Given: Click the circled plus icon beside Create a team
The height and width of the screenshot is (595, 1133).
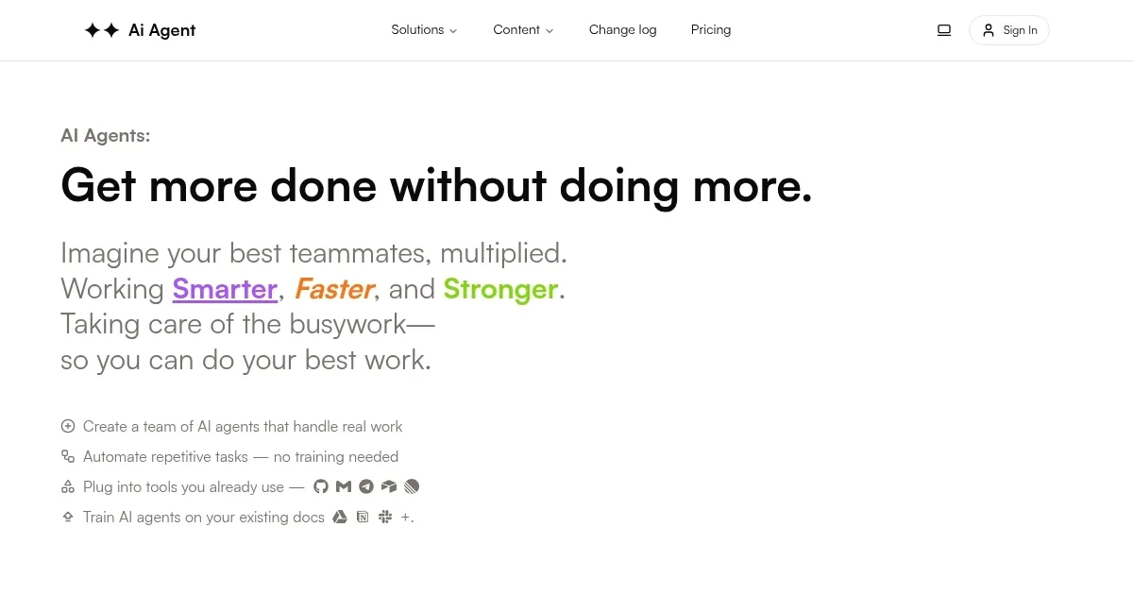Looking at the screenshot, I should (68, 426).
